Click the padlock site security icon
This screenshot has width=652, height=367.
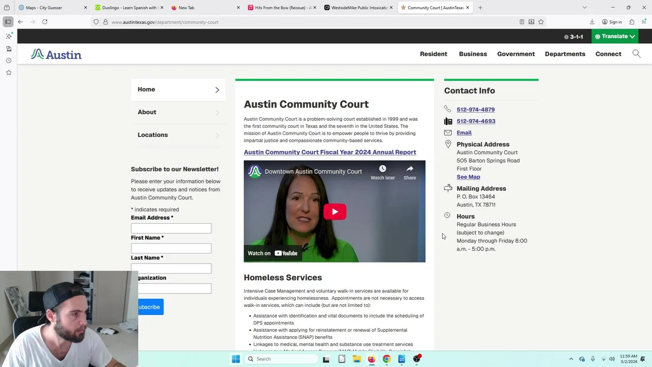coord(105,22)
